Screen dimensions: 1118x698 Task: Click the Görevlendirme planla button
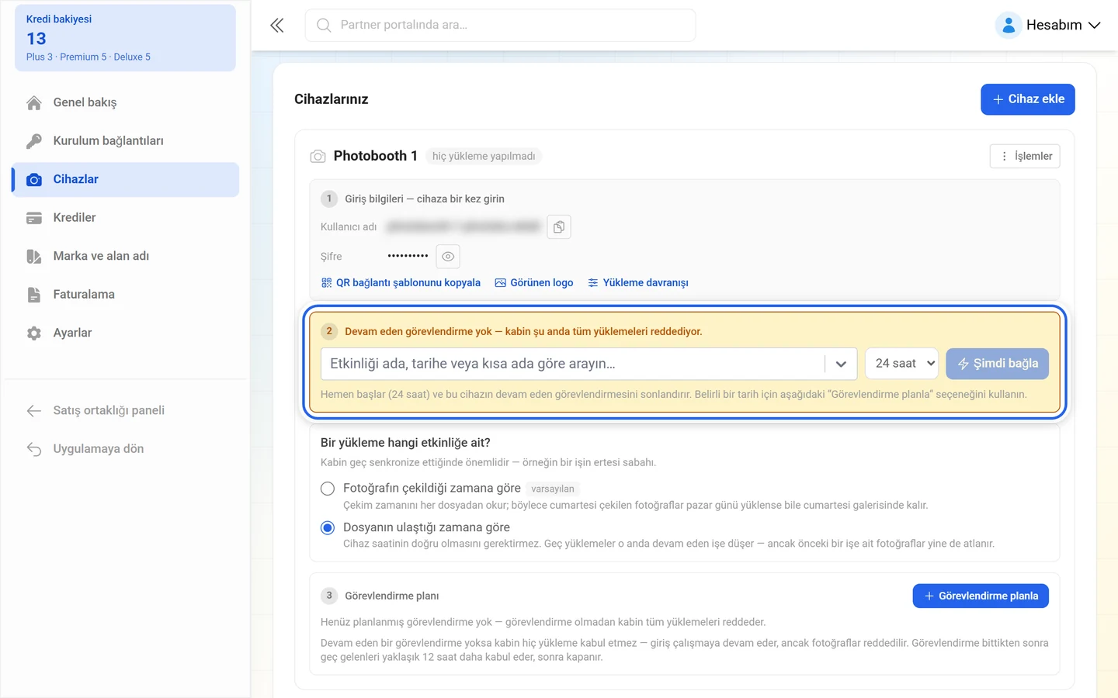coord(981,596)
